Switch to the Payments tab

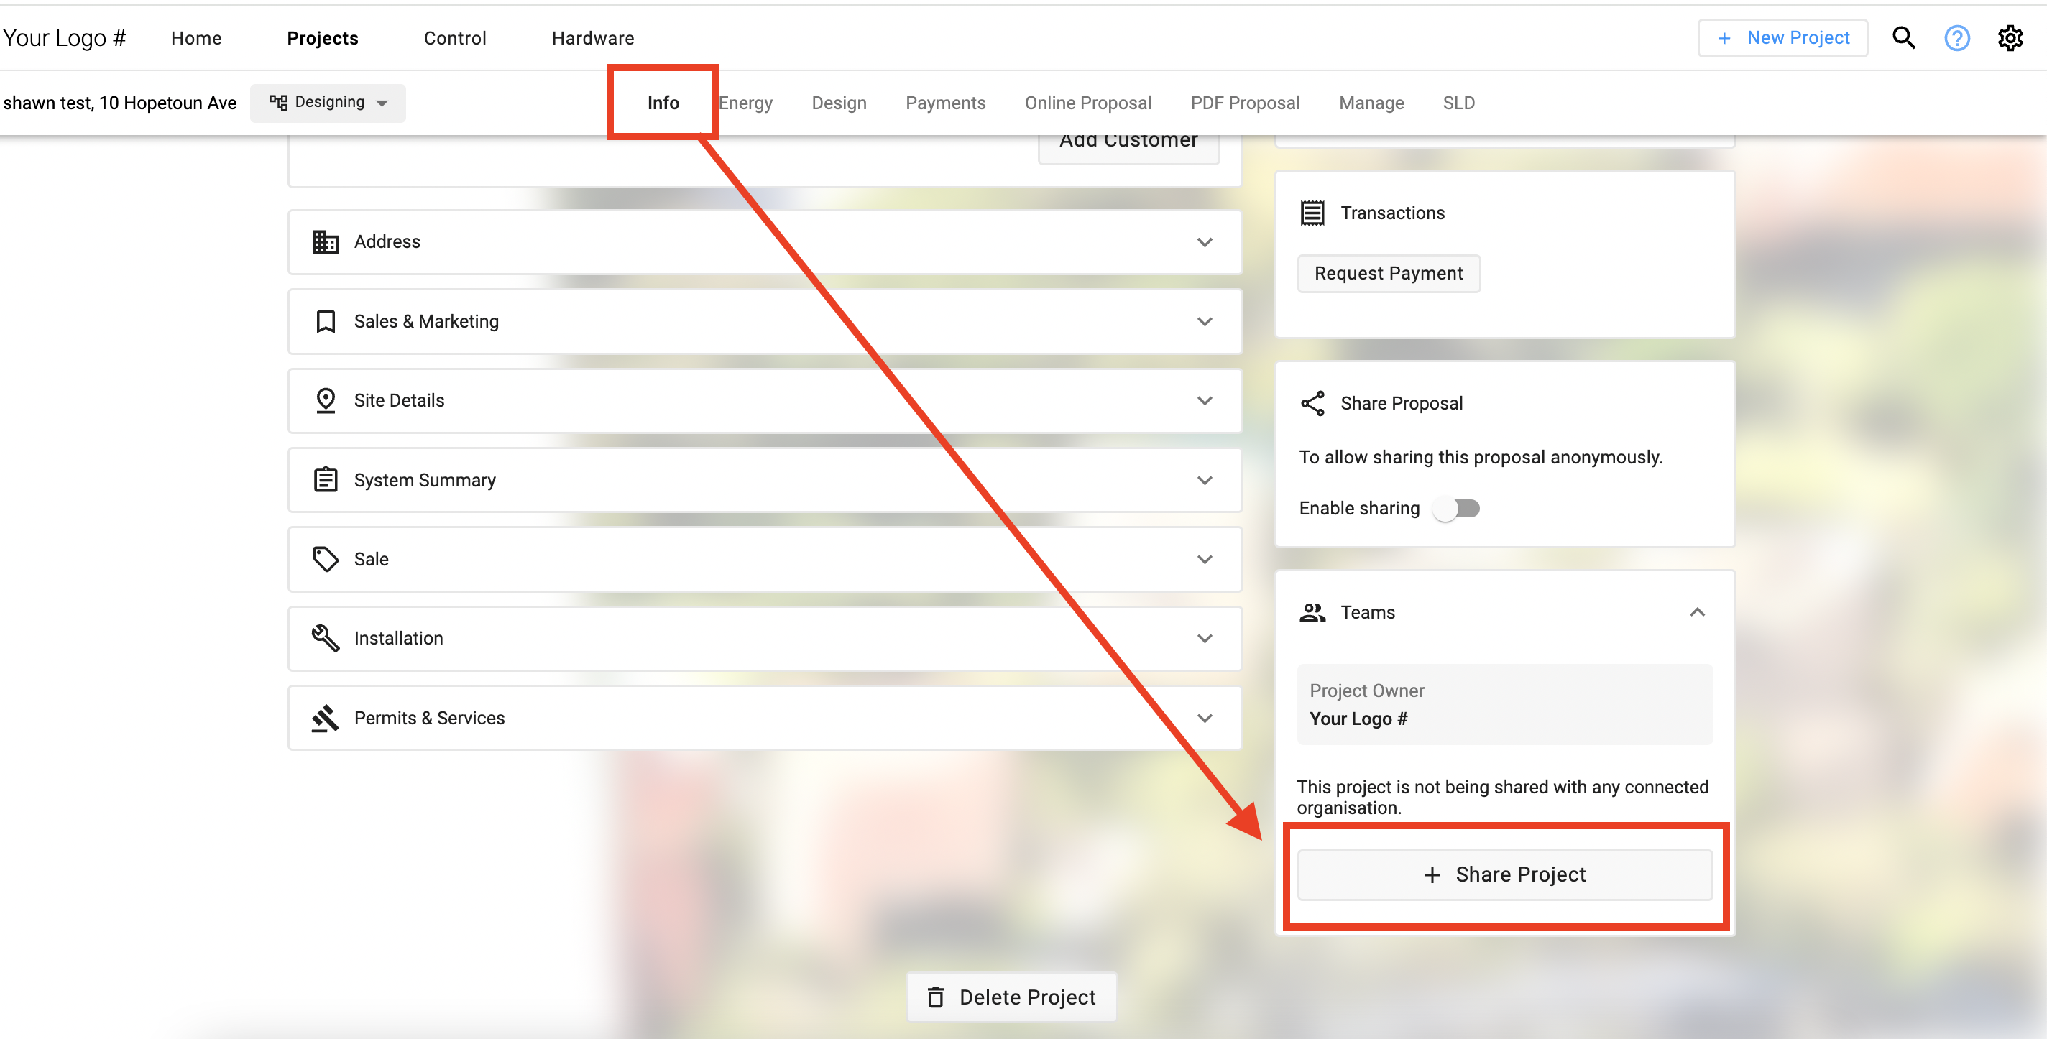point(945,103)
